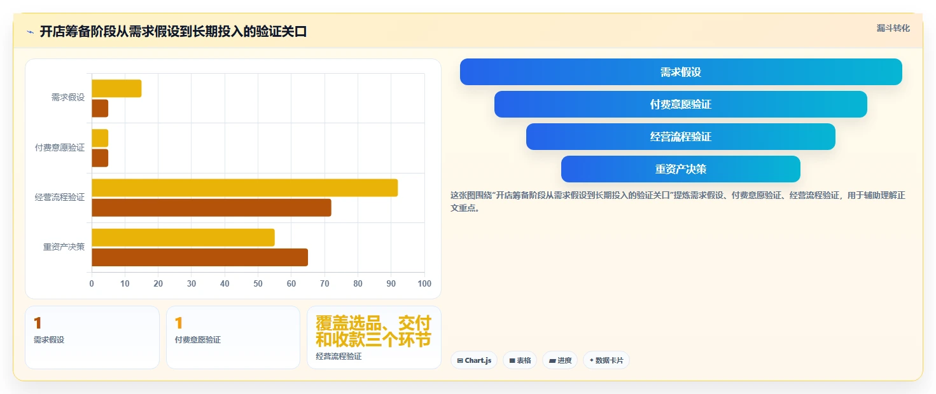Click the brown bar for 重资产决策
The height and width of the screenshot is (394, 936).
[x=200, y=257]
